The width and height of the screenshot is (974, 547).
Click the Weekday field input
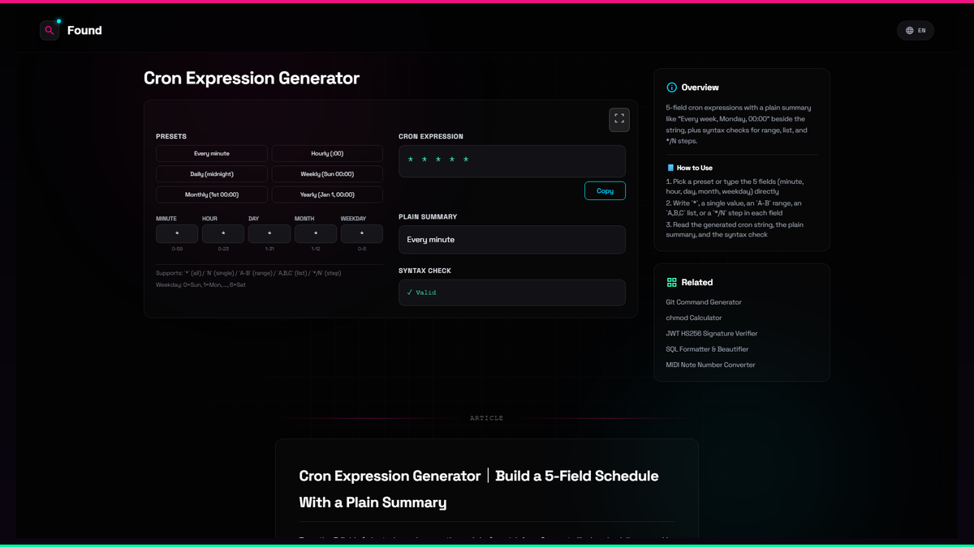coord(362,233)
